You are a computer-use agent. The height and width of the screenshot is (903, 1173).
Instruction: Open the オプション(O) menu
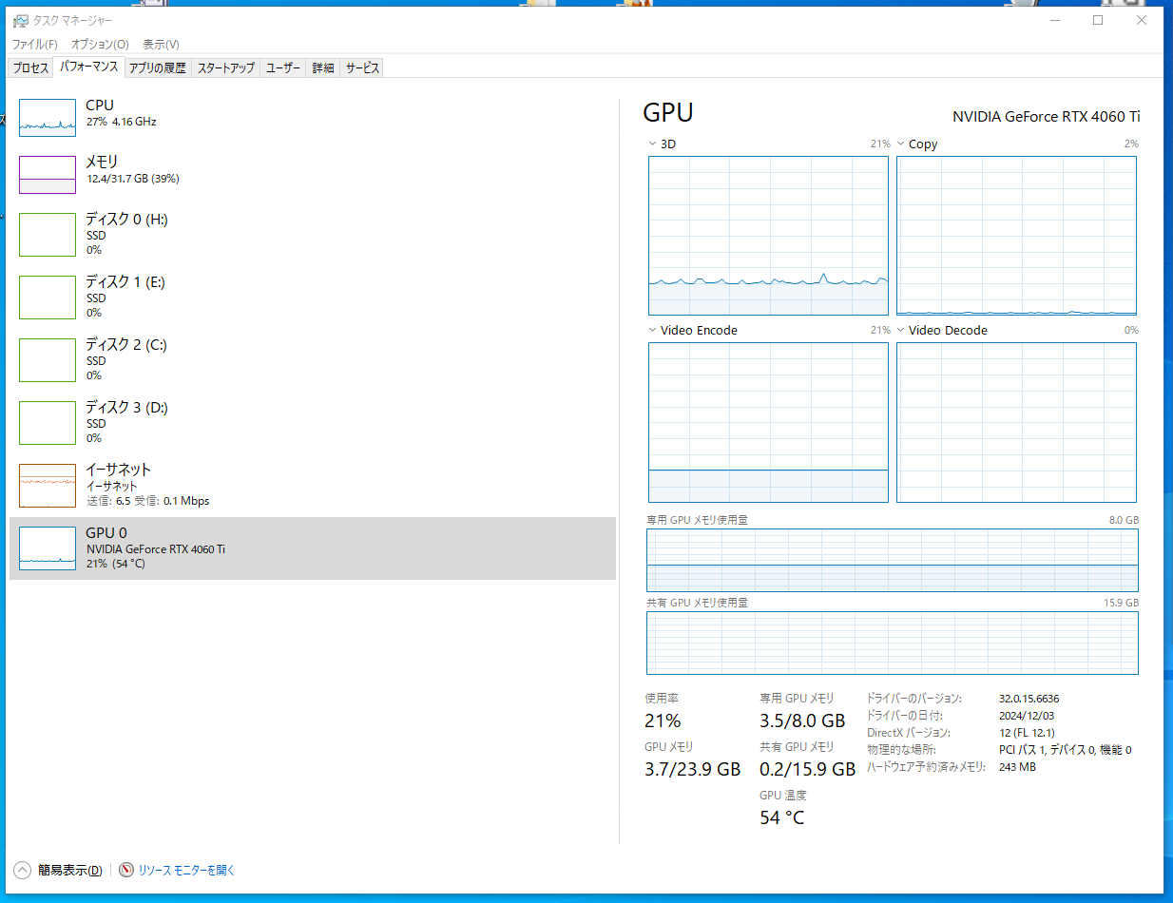pyautogui.click(x=100, y=45)
